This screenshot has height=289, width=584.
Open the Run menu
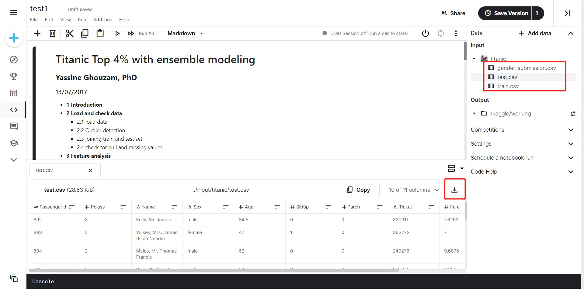[x=82, y=20]
